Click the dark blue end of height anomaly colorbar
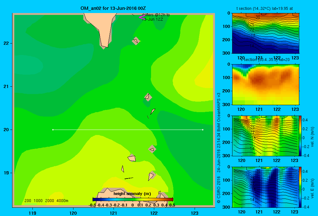This screenshot has height=216, width=318. (94, 199)
